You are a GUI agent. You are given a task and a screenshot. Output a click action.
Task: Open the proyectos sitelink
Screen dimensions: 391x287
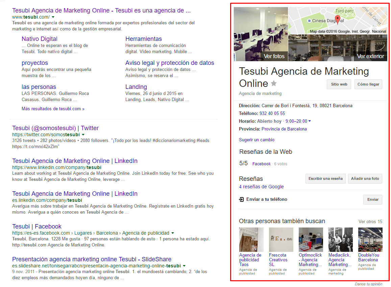coord(35,63)
